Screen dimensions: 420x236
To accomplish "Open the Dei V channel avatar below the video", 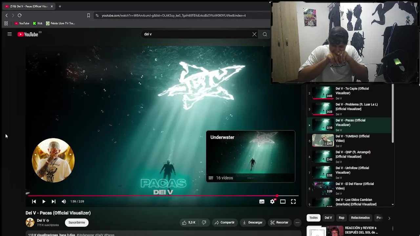I will pyautogui.click(x=30, y=223).
